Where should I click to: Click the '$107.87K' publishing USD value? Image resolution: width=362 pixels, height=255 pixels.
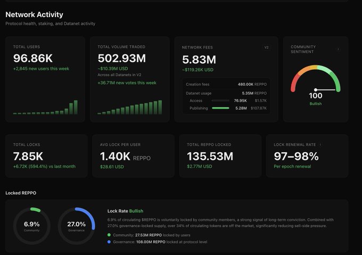pos(259,108)
